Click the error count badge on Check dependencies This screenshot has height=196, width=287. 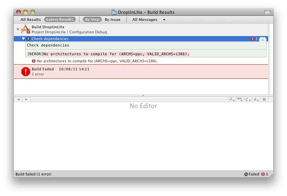(254, 39)
